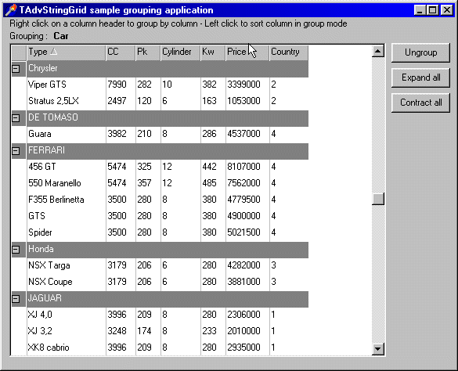Click the price 4537000 cell
The width and height of the screenshot is (458, 371).
click(x=247, y=135)
